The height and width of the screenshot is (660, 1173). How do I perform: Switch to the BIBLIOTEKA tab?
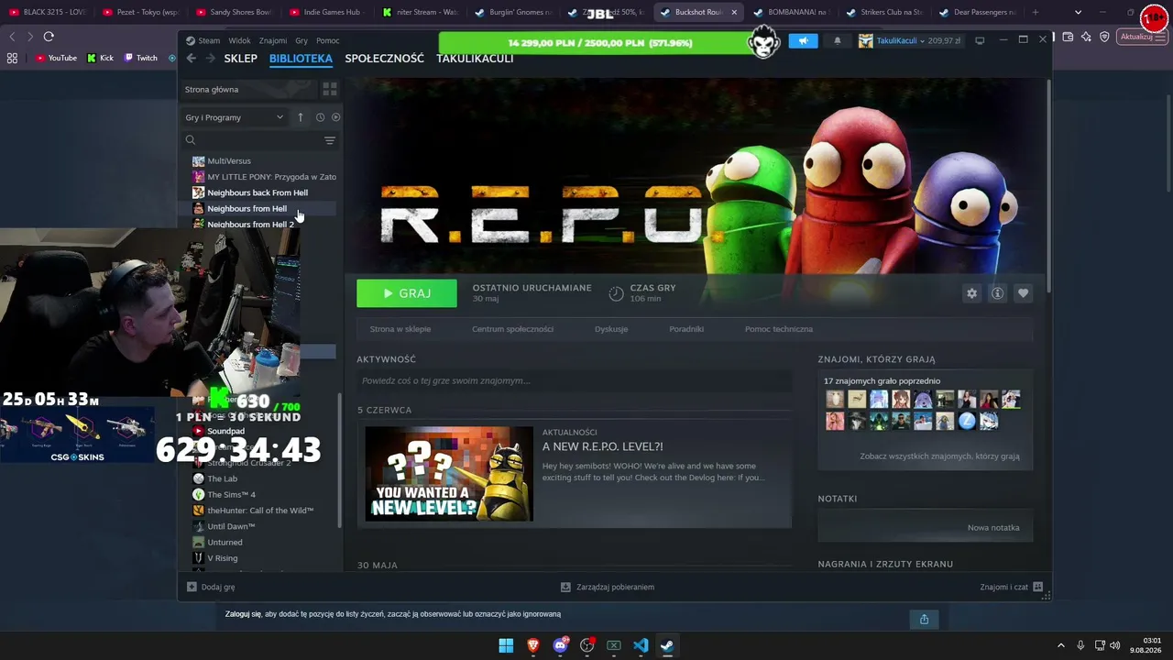point(301,58)
